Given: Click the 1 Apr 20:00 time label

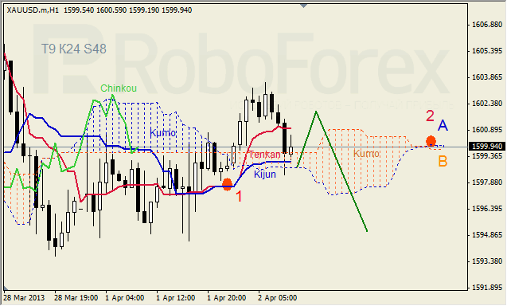Looking at the screenshot, I should [x=226, y=297].
